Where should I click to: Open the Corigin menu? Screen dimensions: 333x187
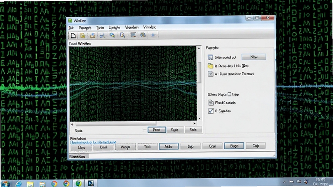[x=114, y=27]
